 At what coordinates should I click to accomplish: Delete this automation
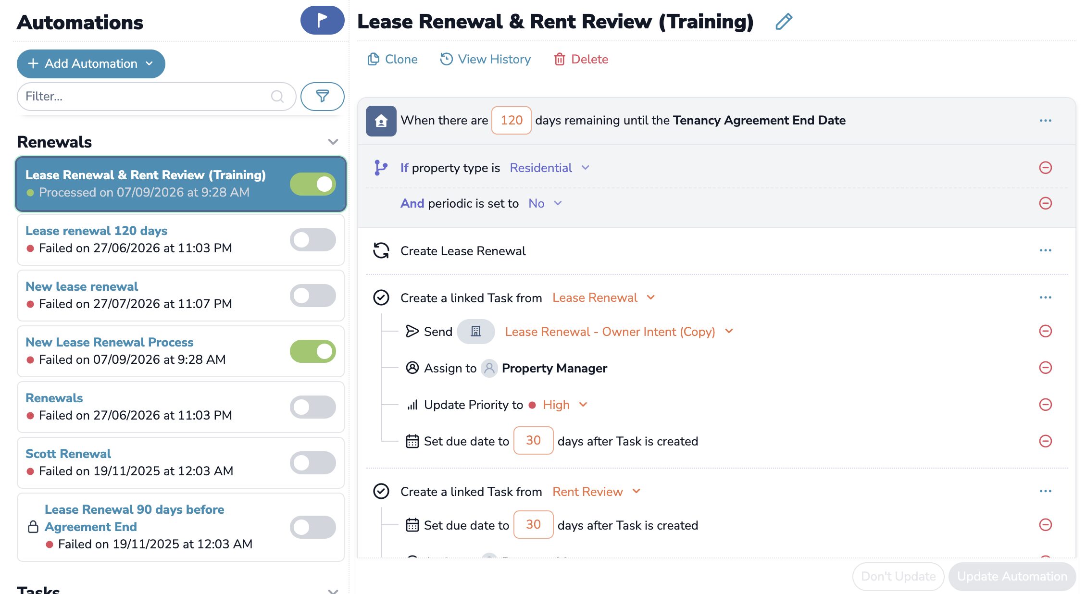click(581, 59)
